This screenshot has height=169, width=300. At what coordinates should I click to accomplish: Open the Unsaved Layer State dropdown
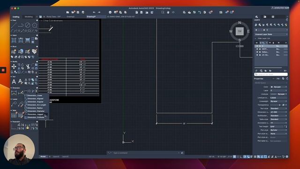tap(271, 34)
